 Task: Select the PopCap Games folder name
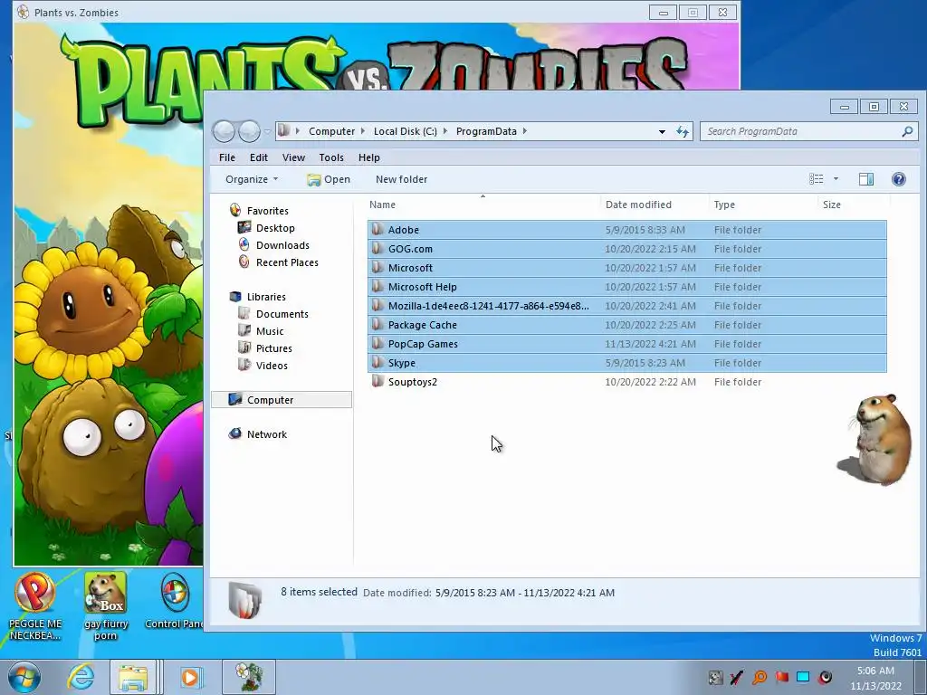[423, 343]
